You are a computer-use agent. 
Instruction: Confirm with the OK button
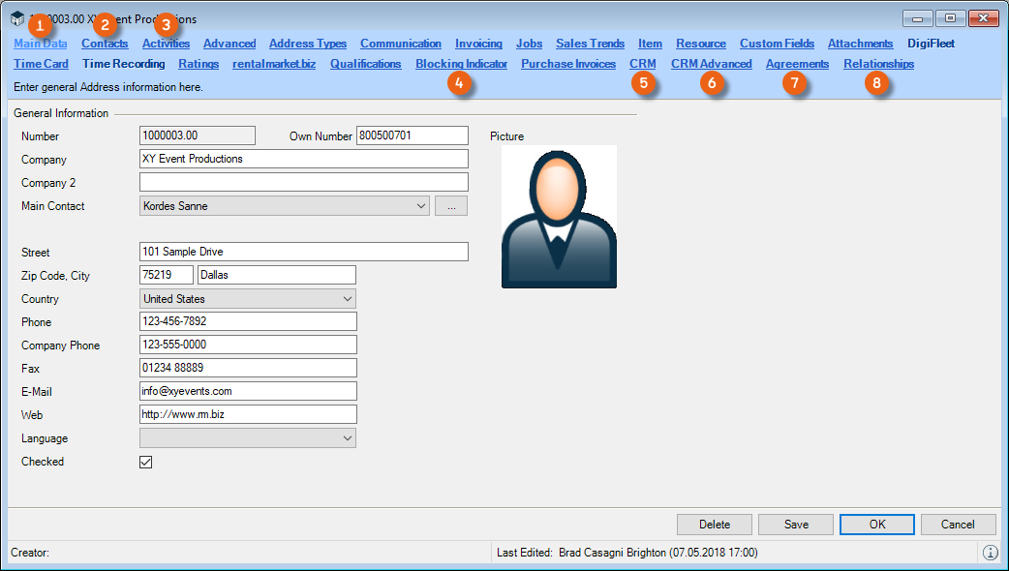tap(876, 525)
